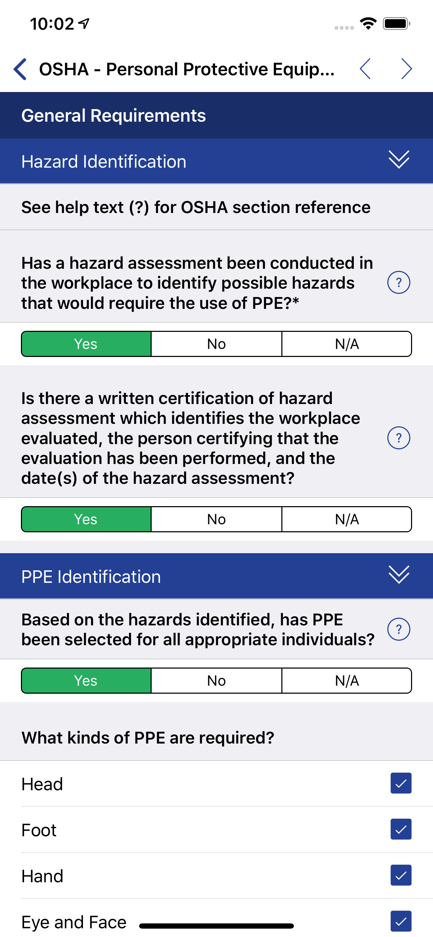433x937 pixels.
Task: Uncheck the Head PPE checkbox
Action: point(401,783)
